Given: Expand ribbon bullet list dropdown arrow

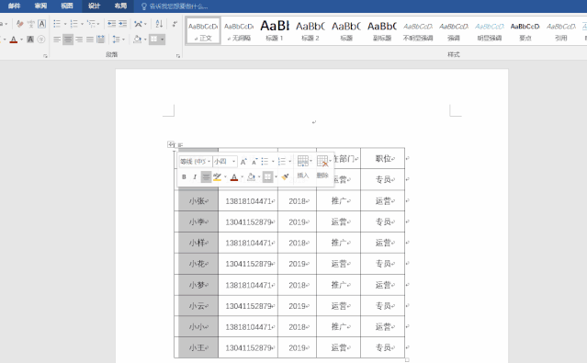Looking at the screenshot, I should point(65,24).
